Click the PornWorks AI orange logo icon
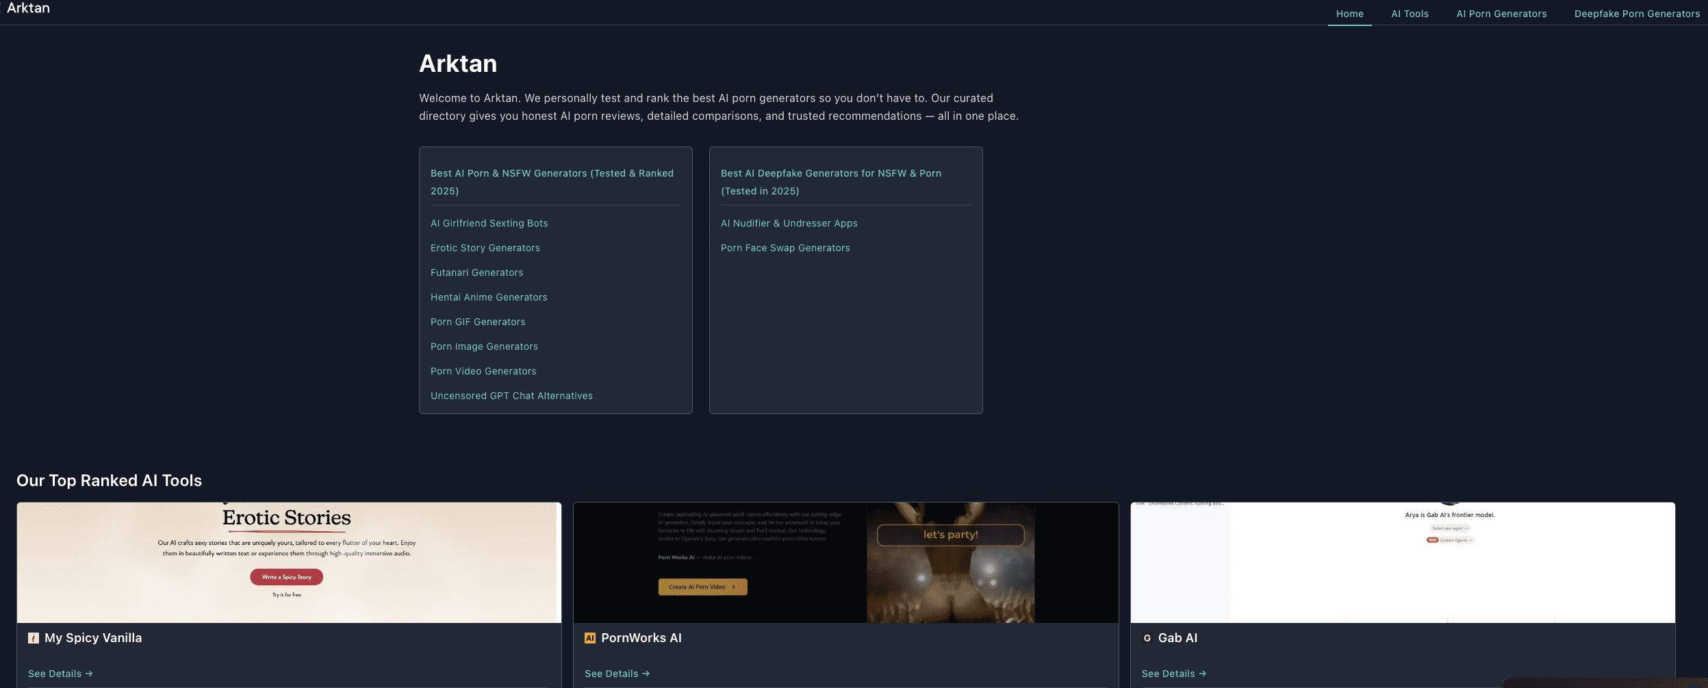The width and height of the screenshot is (1708, 688). [x=589, y=638]
